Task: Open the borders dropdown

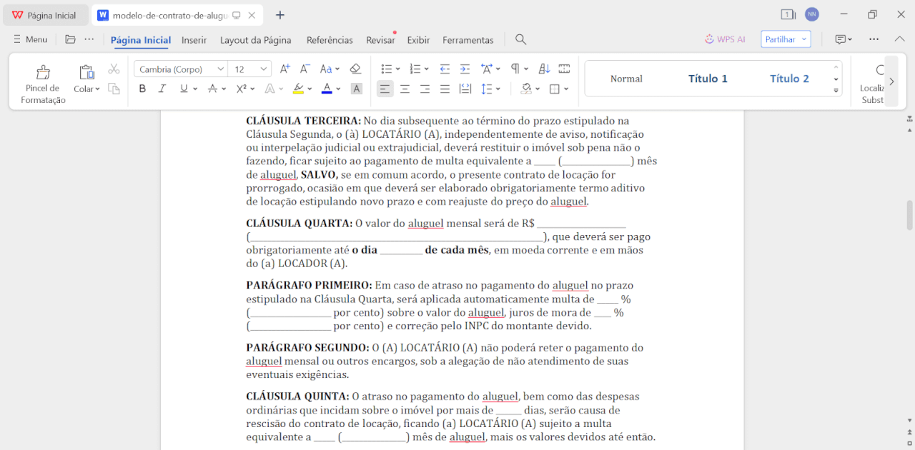Action: 566,89
